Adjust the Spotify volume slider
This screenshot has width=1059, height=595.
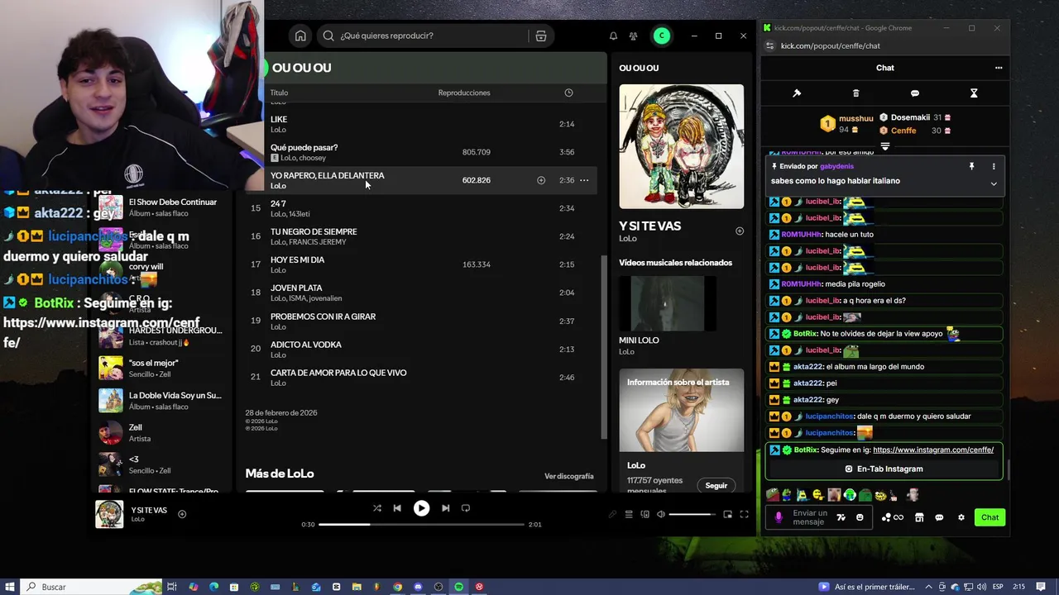tap(692, 515)
